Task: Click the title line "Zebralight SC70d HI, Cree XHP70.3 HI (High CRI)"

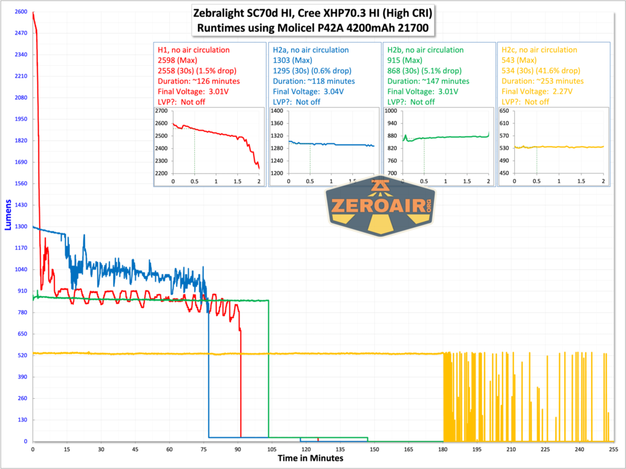Action: click(312, 13)
